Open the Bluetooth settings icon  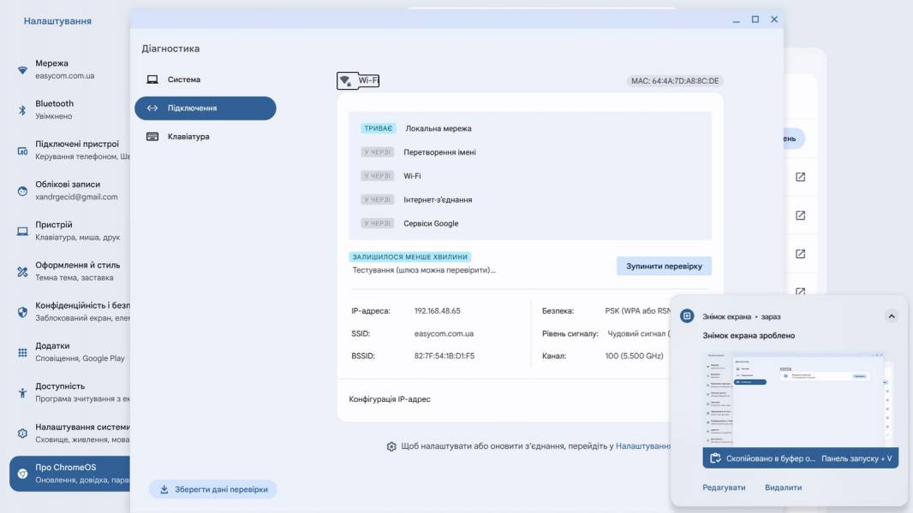tap(22, 109)
